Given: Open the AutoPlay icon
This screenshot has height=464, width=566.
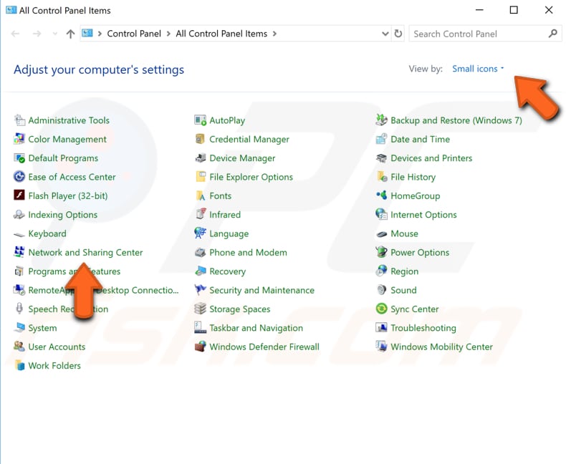Looking at the screenshot, I should point(201,120).
